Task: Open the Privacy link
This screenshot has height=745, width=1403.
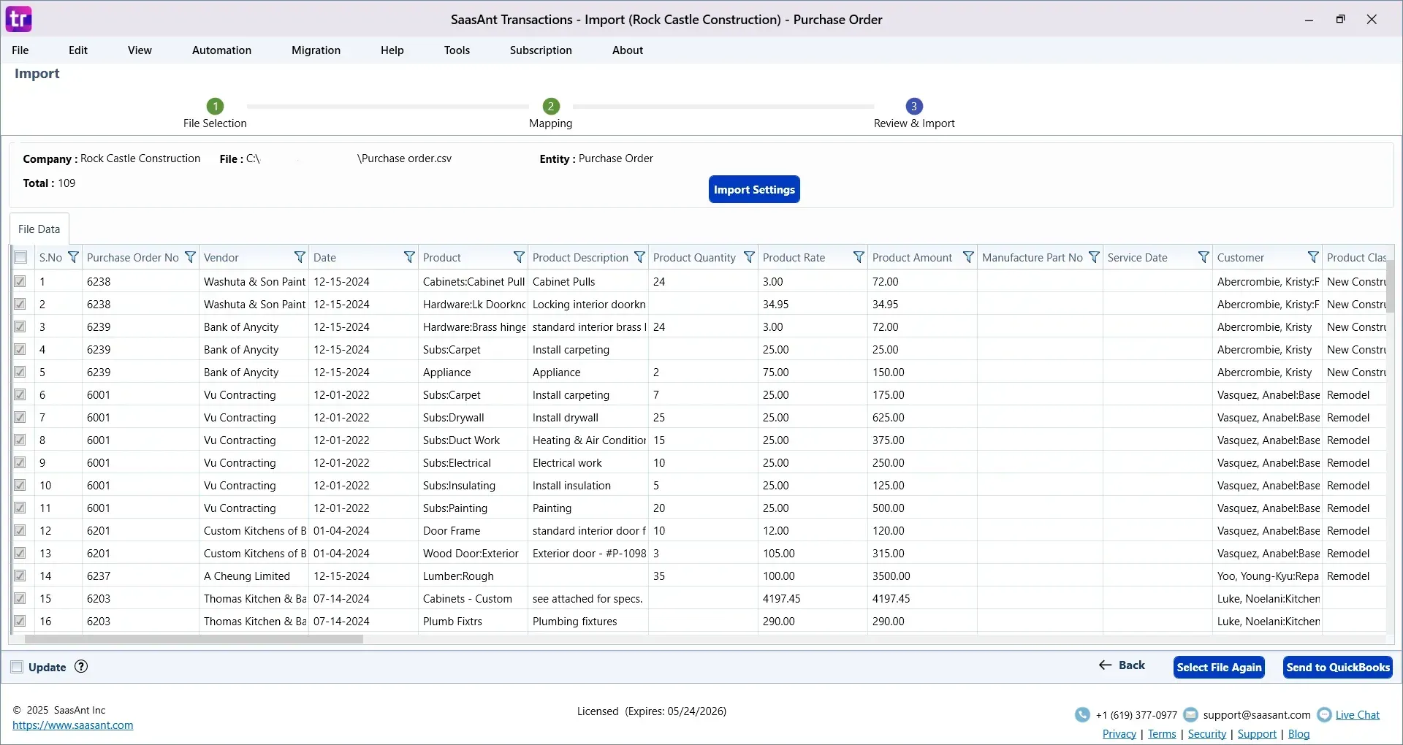Action: (x=1119, y=734)
